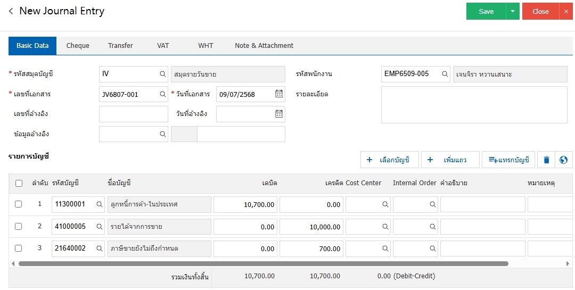575x290 pixels.
Task: Tick the checkbox for row 3
Action: coord(19,248)
